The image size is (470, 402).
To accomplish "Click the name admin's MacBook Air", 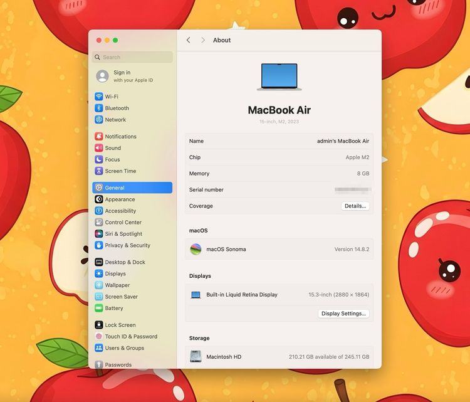I will 343,141.
